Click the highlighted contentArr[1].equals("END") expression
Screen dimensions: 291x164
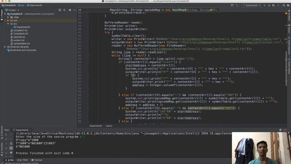point(211,108)
